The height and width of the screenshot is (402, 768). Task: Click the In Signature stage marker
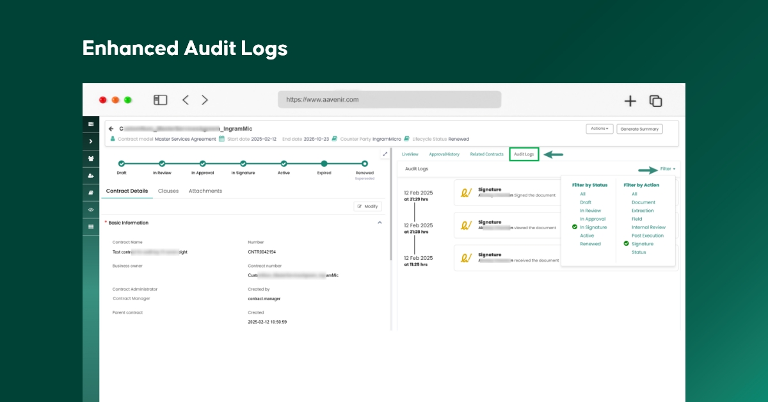[243, 164]
